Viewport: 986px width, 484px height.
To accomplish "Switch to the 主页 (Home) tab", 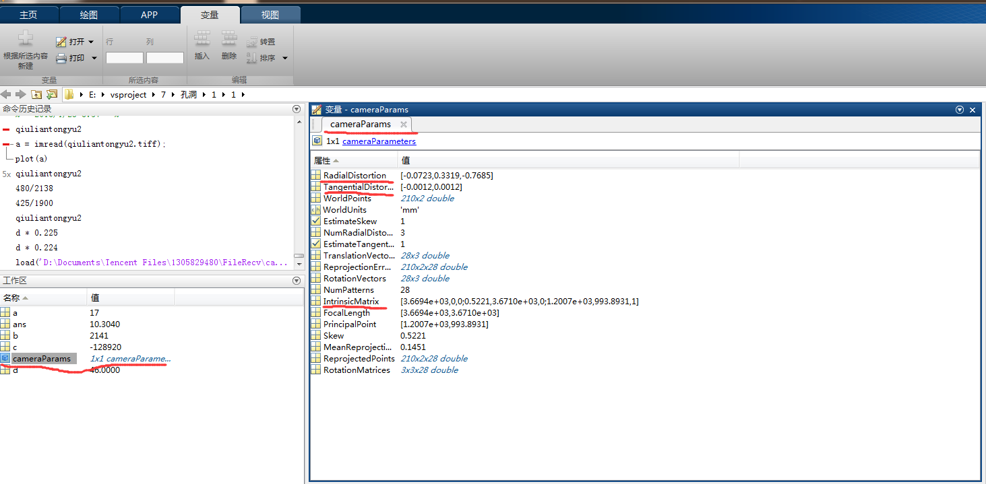I will point(28,15).
